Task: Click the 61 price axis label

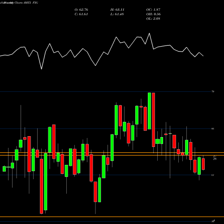Action: tap(213, 175)
